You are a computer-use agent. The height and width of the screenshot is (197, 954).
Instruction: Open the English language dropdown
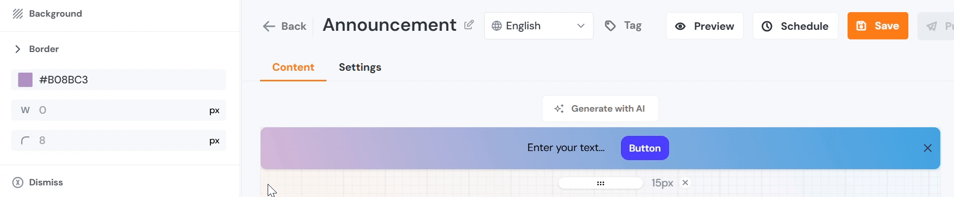(x=539, y=26)
